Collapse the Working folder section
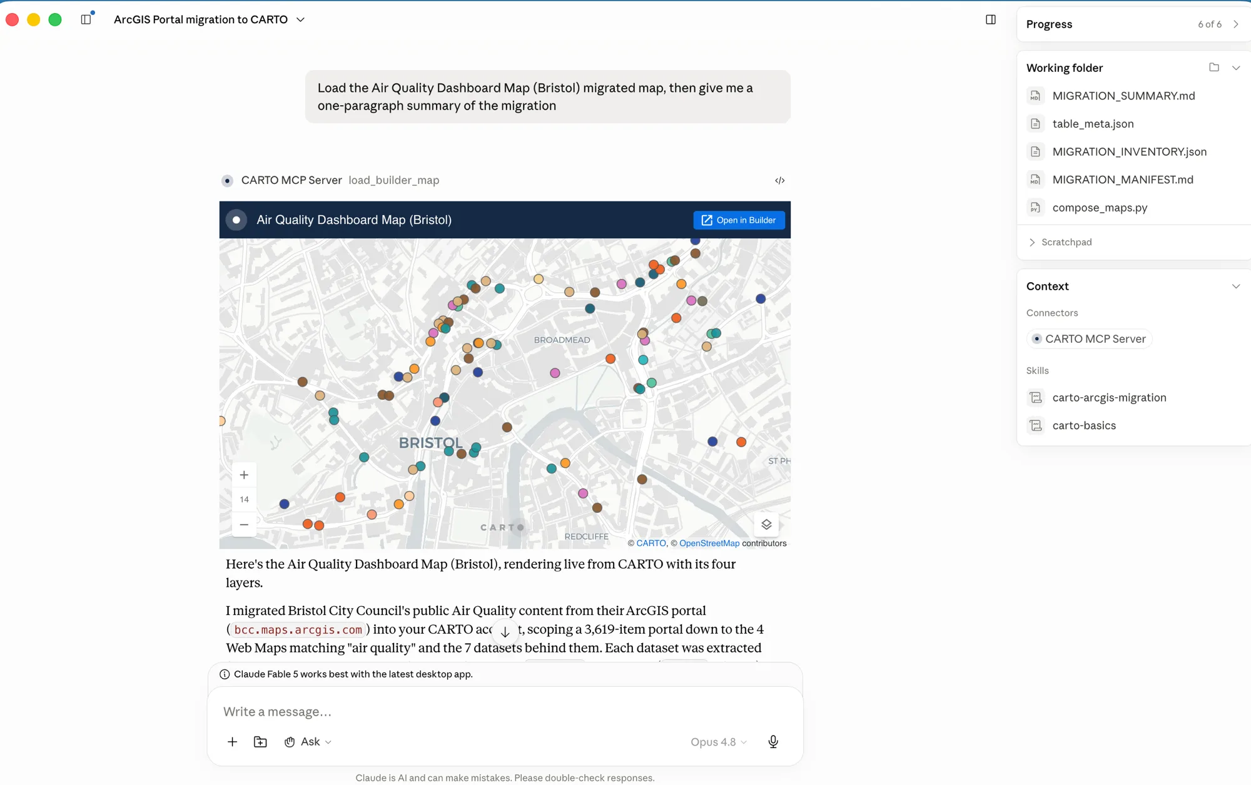Screen dimensions: 1251x785 pos(1236,68)
